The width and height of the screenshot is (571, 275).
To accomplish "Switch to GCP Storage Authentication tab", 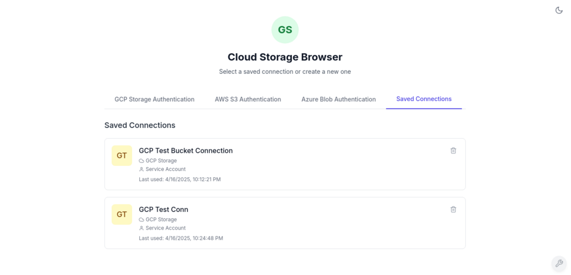I will (x=154, y=99).
